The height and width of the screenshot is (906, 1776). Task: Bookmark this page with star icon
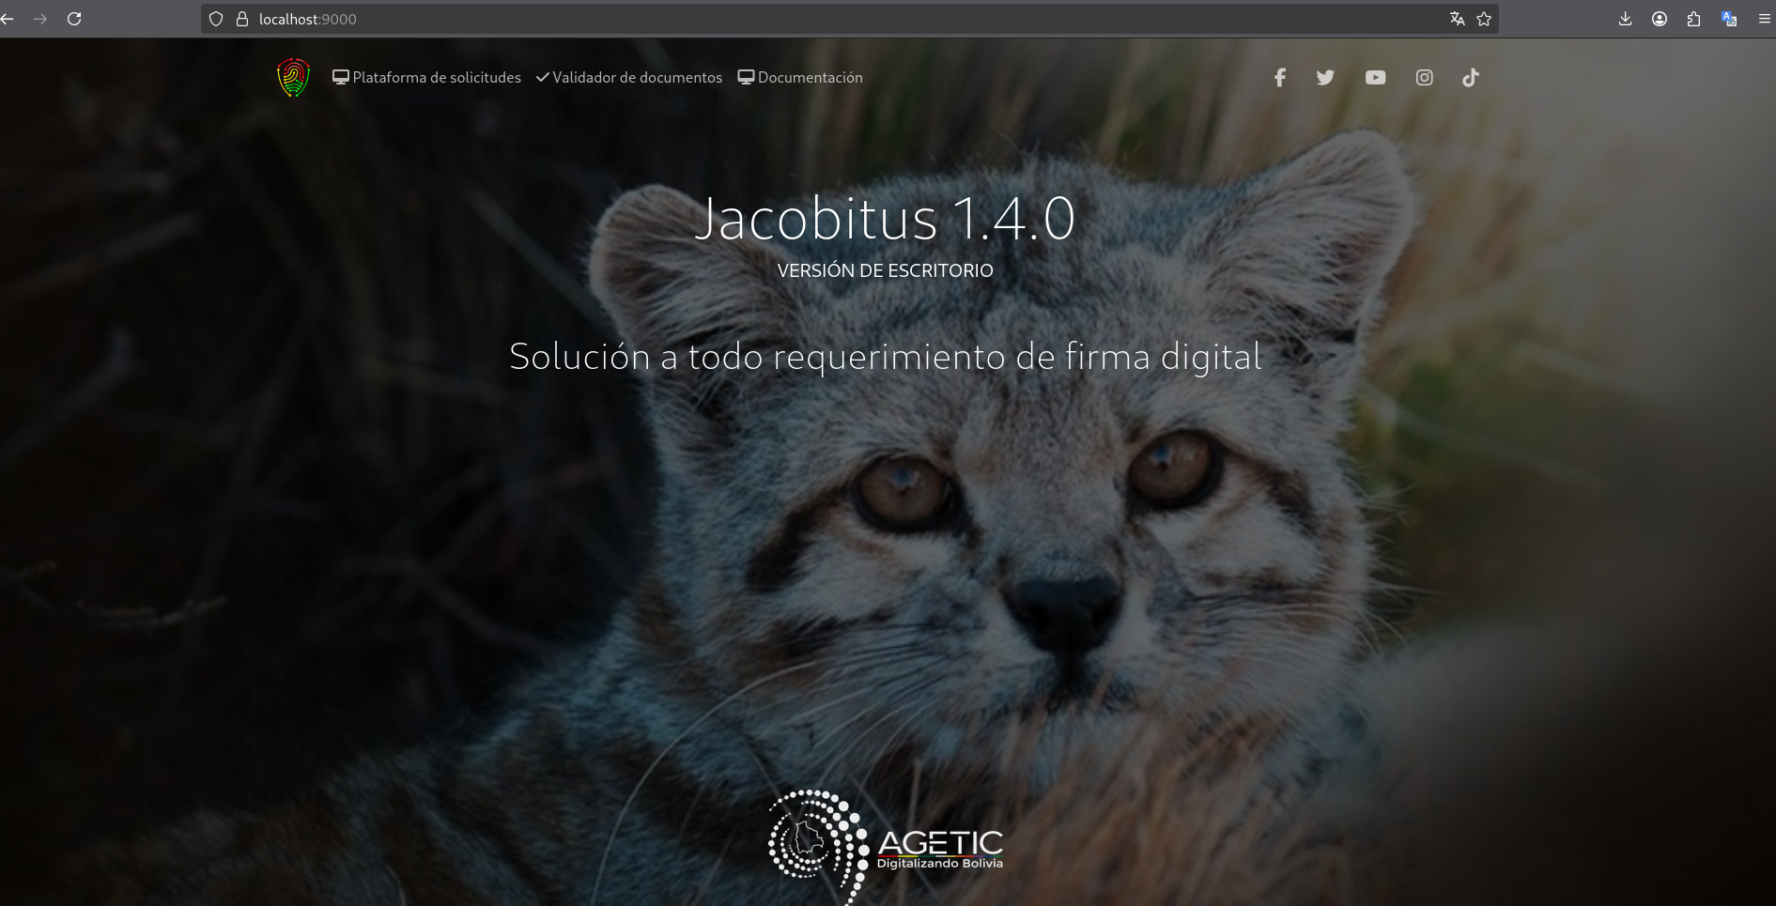click(x=1484, y=19)
